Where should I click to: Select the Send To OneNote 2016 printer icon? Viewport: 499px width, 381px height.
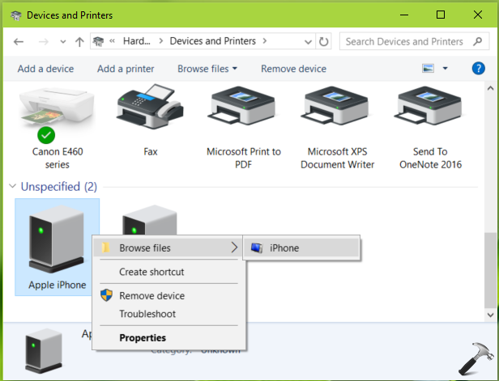(428, 106)
